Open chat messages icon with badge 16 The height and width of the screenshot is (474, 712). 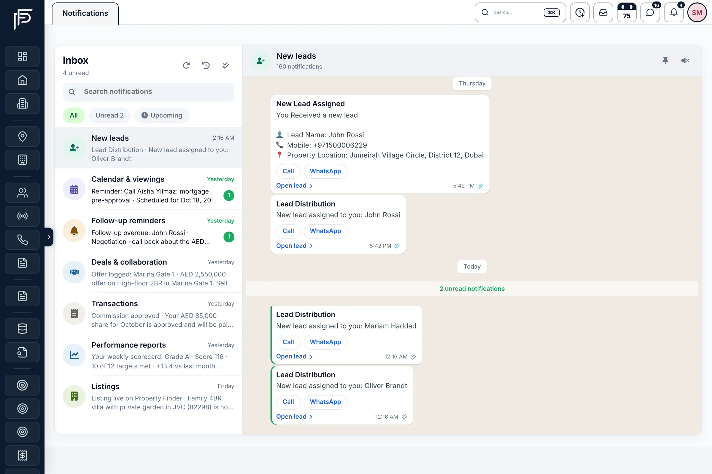(x=650, y=12)
